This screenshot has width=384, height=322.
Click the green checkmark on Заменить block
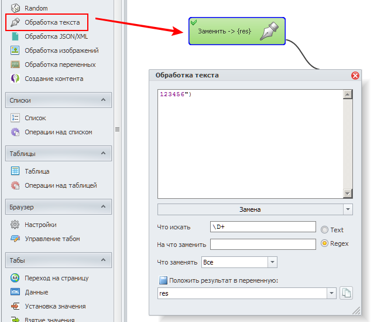point(194,22)
